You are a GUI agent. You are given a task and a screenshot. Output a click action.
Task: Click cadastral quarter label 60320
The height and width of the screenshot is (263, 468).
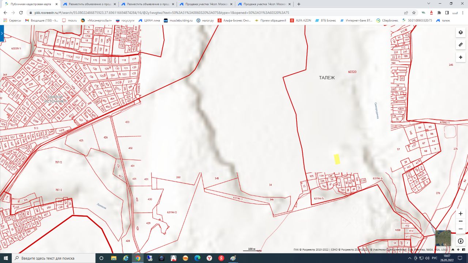352,72
